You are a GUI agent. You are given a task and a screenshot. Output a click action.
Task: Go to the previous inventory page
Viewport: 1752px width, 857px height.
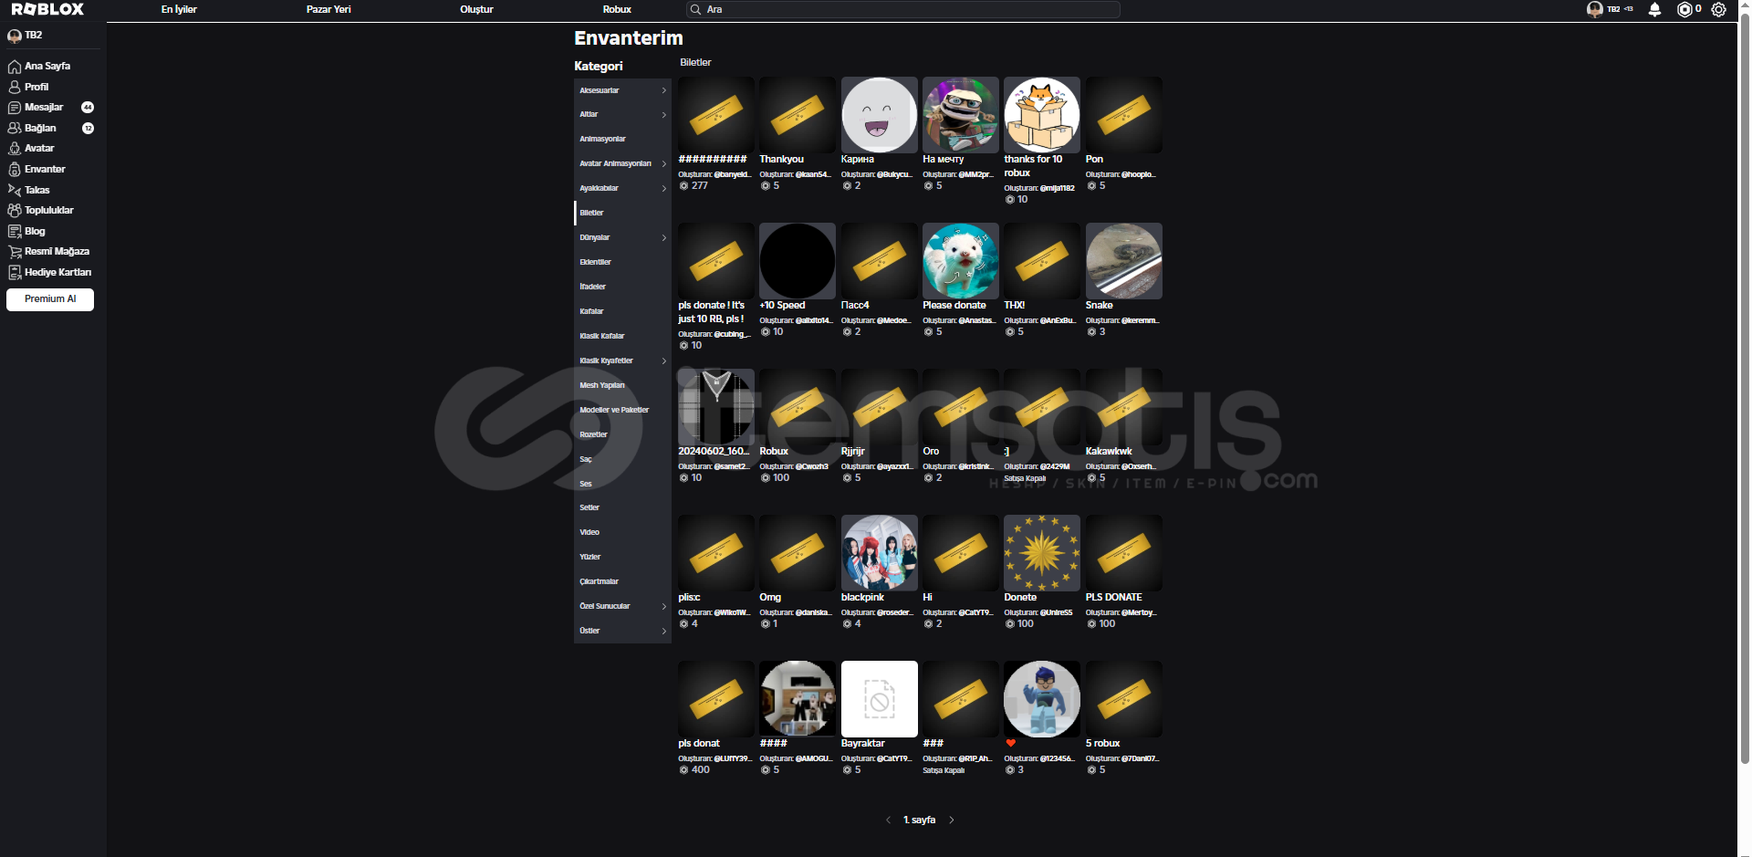coord(888,820)
